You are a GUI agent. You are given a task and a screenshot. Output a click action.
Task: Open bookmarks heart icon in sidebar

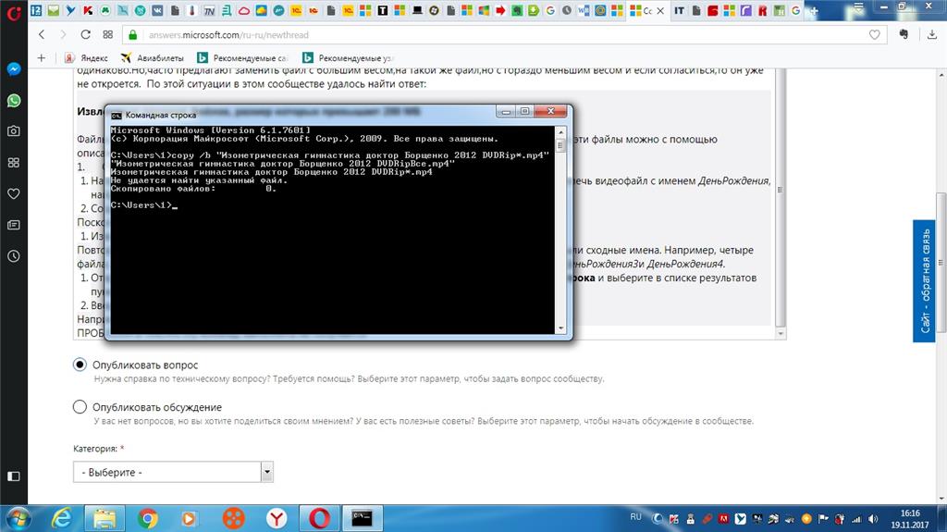[13, 193]
